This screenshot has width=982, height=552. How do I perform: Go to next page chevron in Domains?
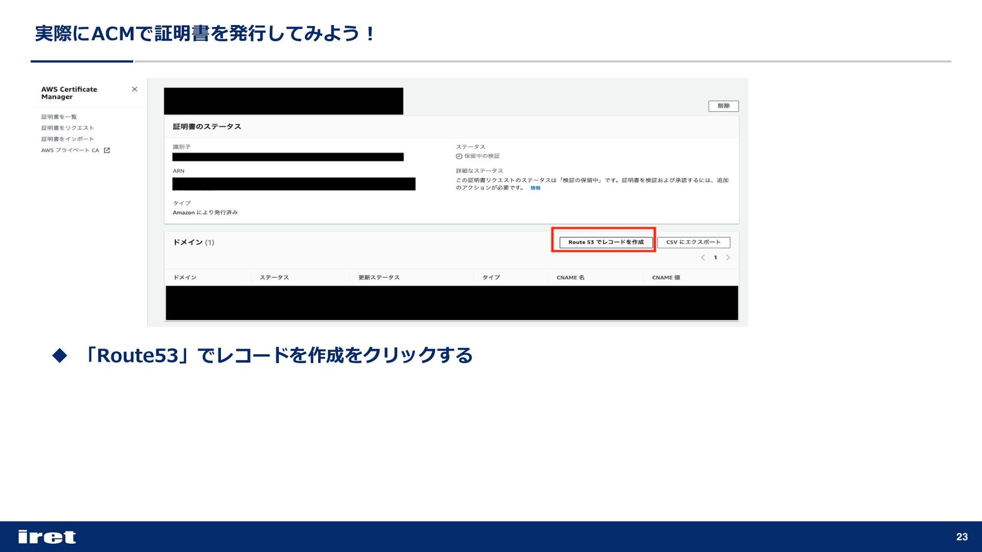pos(728,258)
